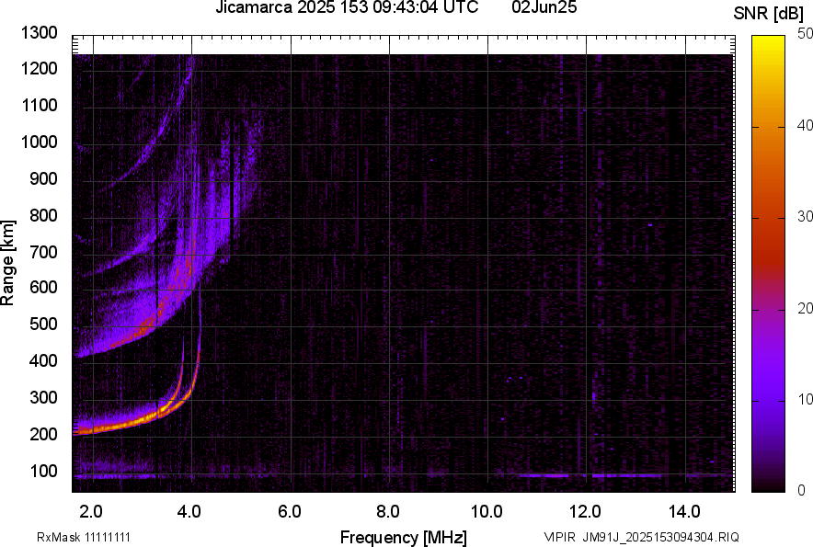Click the frequency tick label '14.0'
Image resolution: width=813 pixels, height=547 pixels.
click(x=684, y=512)
